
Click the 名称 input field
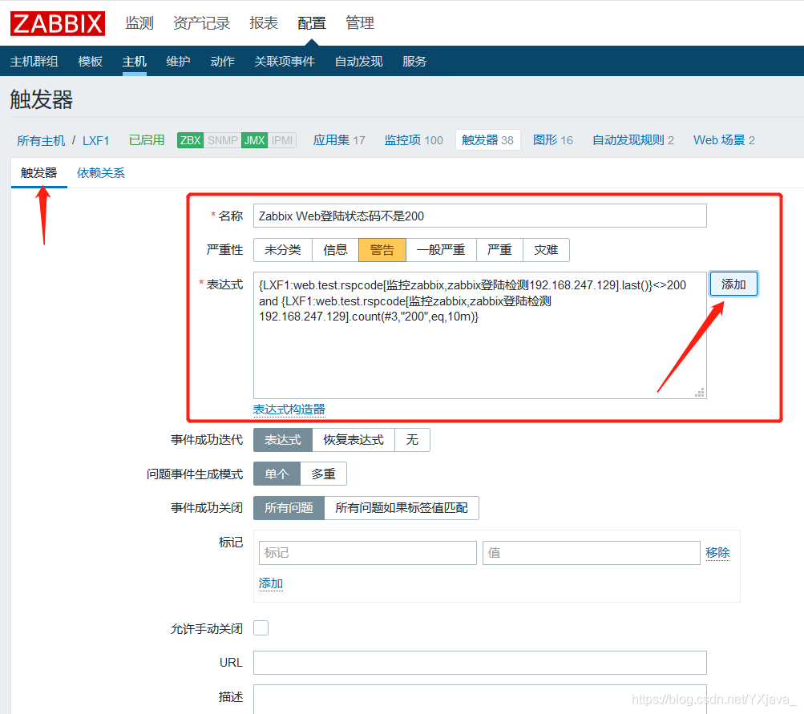(x=480, y=216)
